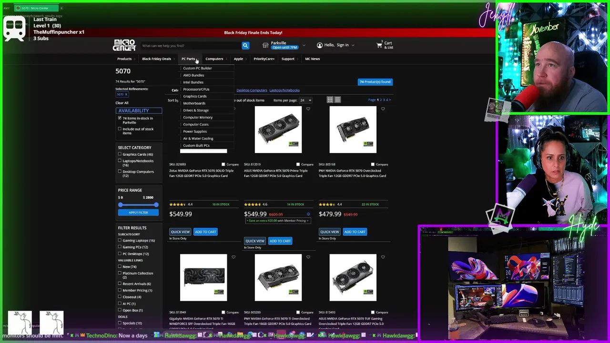This screenshot has width=610, height=343.
Task: Click the account profile icon beside Hello
Action: coord(320,45)
